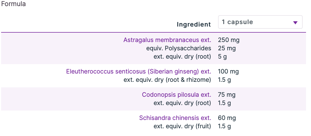
Task: Open the Schisandra chinensis ext. link
Action: click(175, 118)
